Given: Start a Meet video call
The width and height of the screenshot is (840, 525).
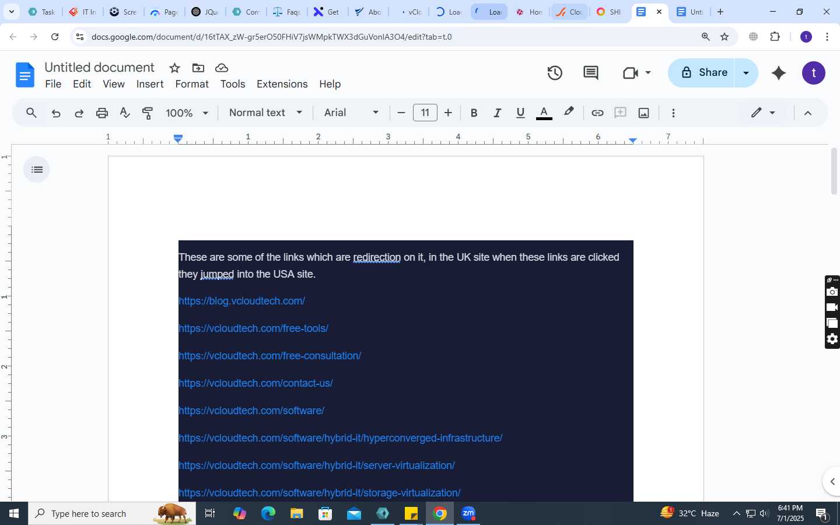Looking at the screenshot, I should point(630,73).
